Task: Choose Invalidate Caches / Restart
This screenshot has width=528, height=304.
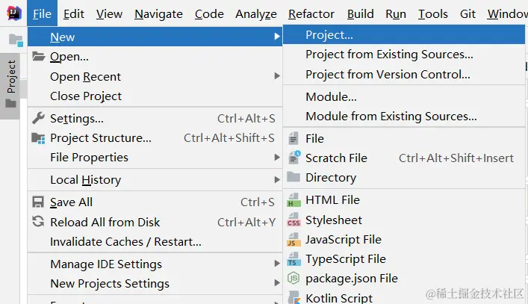Action: [125, 241]
